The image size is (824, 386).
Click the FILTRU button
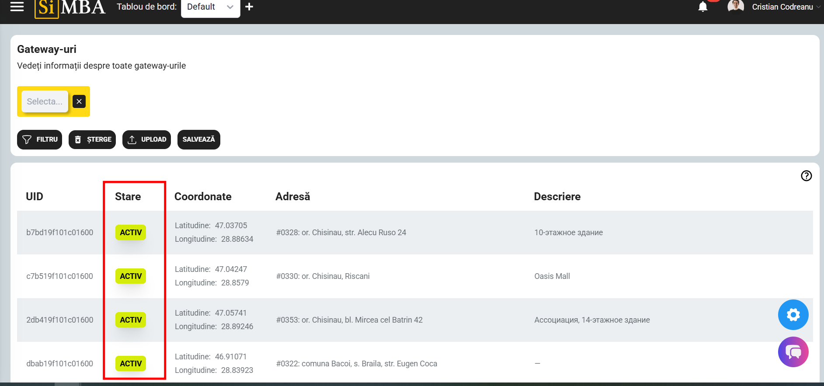click(40, 139)
